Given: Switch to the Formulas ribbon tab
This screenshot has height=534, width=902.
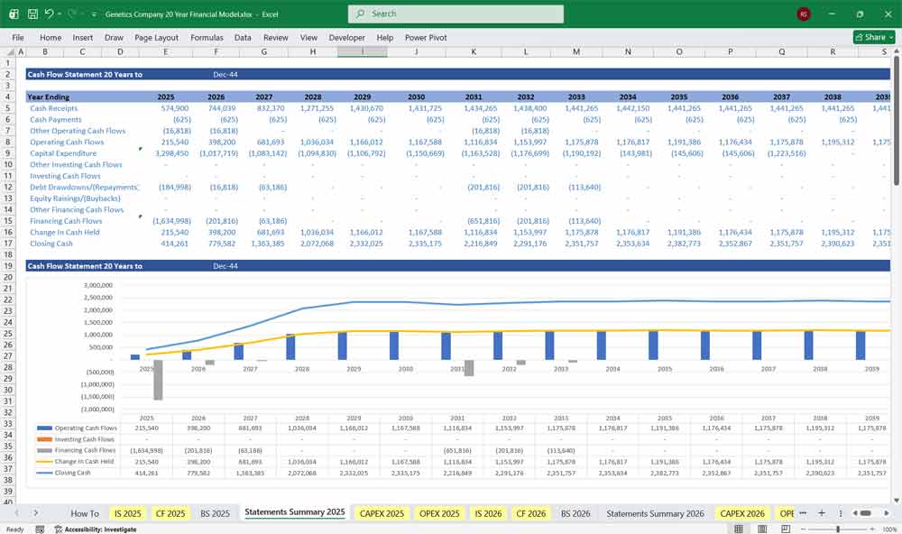Looking at the screenshot, I should [207, 38].
